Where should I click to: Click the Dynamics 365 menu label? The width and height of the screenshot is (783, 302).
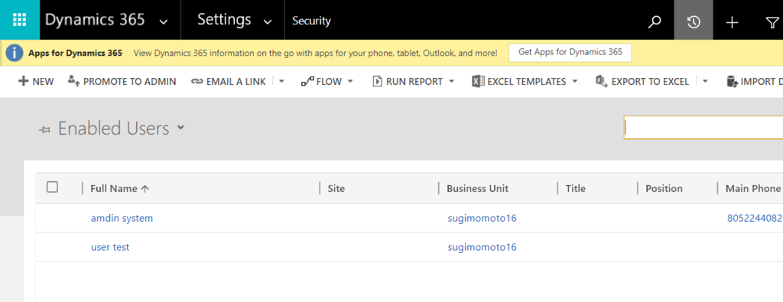[95, 19]
